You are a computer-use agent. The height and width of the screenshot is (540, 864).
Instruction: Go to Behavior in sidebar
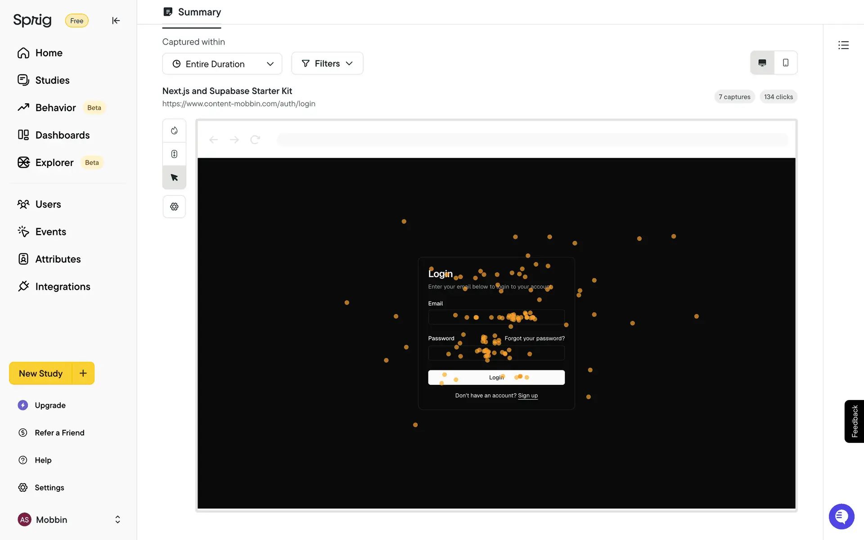[x=55, y=108]
